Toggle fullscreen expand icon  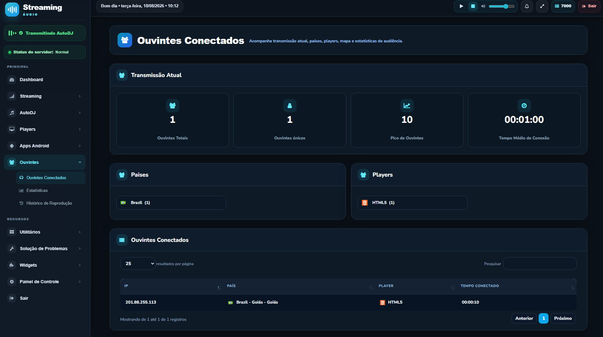[542, 6]
